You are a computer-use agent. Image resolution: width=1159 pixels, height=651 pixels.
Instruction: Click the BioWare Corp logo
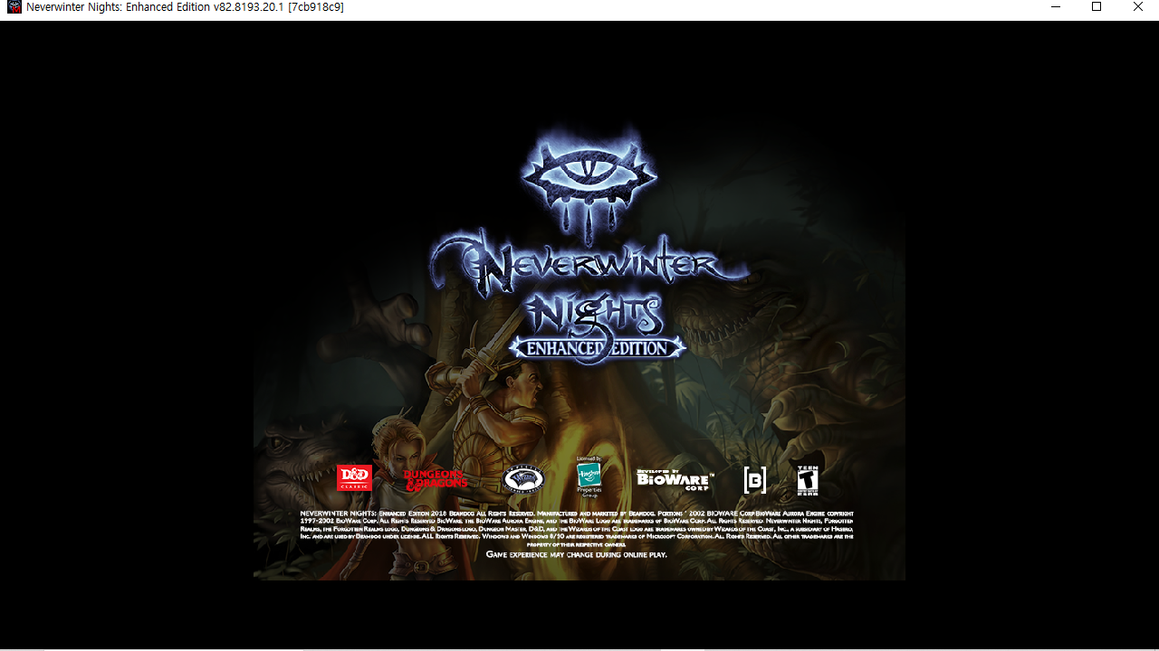[x=675, y=480]
